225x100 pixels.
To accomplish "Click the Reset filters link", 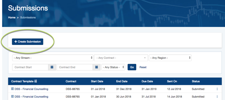I will 143,67.
